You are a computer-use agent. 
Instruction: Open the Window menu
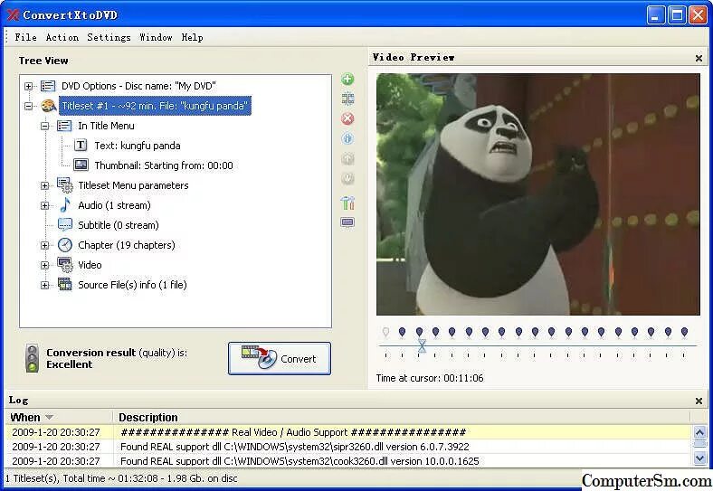coord(156,37)
